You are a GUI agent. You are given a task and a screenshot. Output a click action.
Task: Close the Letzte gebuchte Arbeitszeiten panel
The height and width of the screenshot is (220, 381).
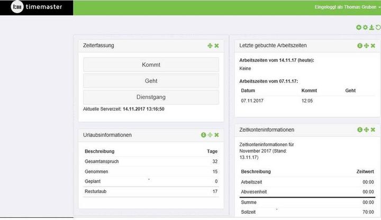click(x=373, y=45)
